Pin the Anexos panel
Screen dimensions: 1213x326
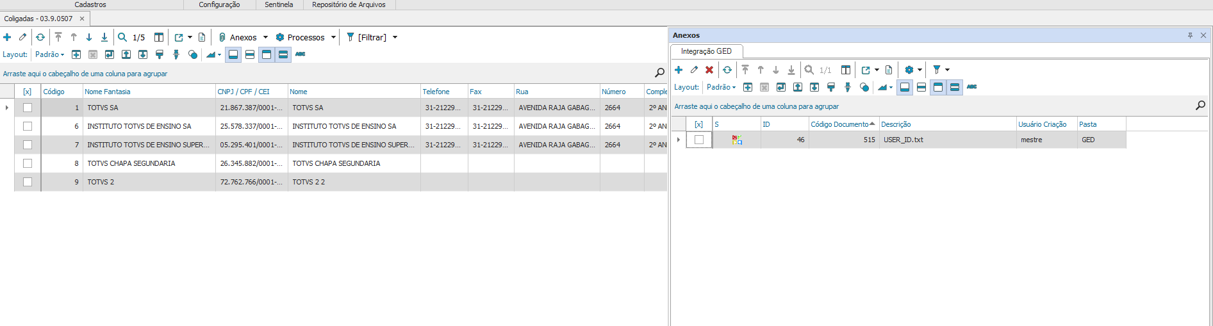tap(1190, 35)
